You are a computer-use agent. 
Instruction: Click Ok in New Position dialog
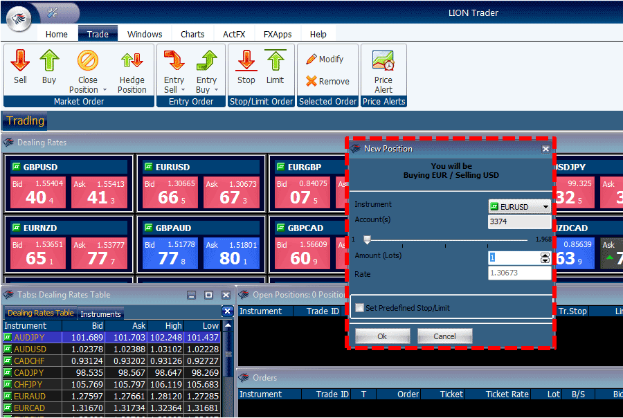pyautogui.click(x=382, y=336)
